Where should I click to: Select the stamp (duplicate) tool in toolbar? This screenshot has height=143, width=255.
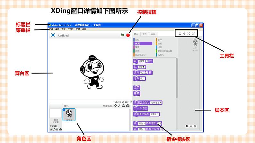[x=180, y=34]
